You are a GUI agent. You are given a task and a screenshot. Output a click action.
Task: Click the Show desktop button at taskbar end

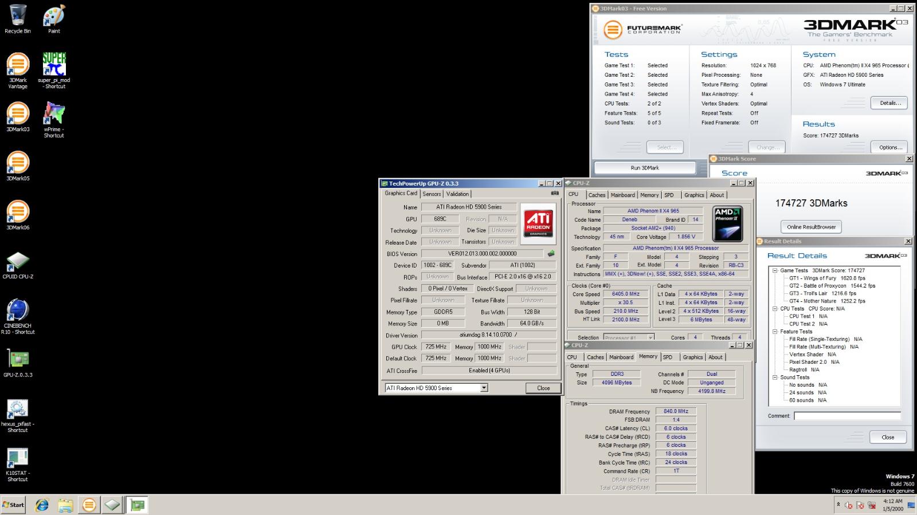[x=912, y=505]
